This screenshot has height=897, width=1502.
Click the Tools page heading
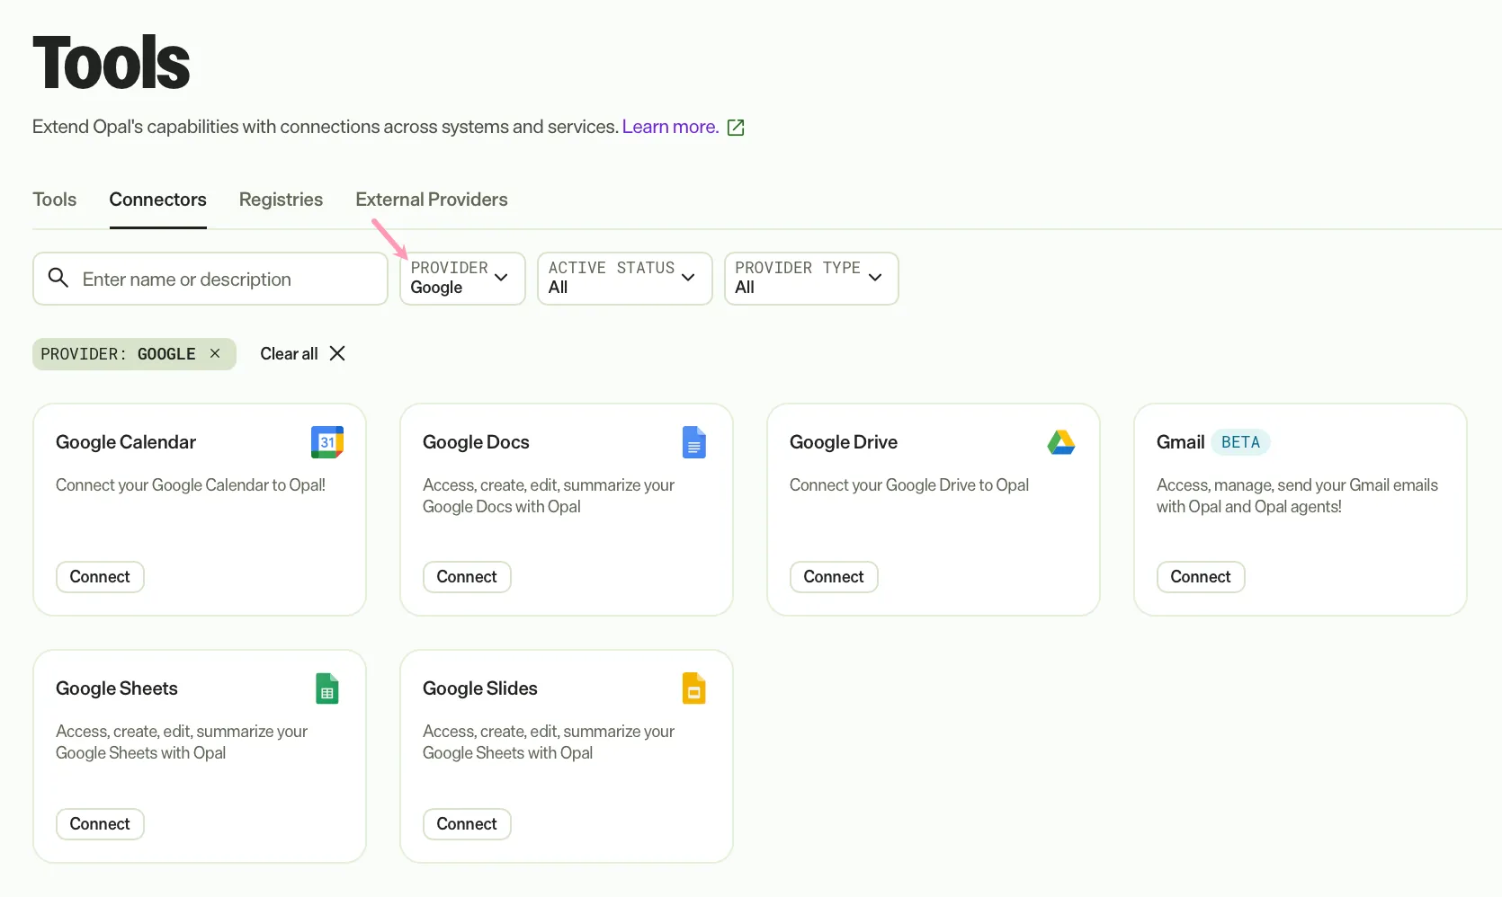pyautogui.click(x=112, y=64)
